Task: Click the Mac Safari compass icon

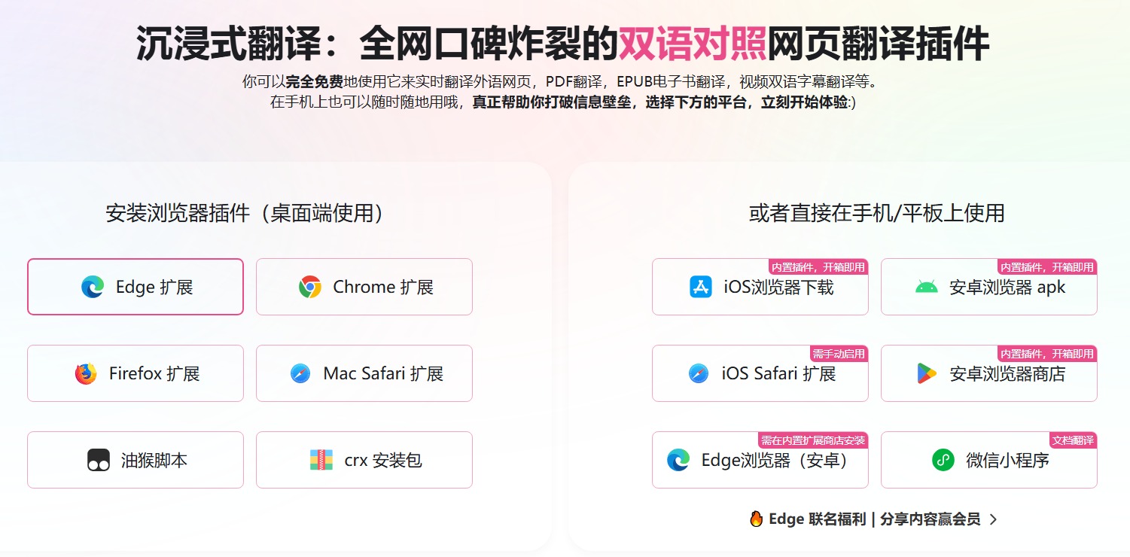Action: (x=300, y=373)
